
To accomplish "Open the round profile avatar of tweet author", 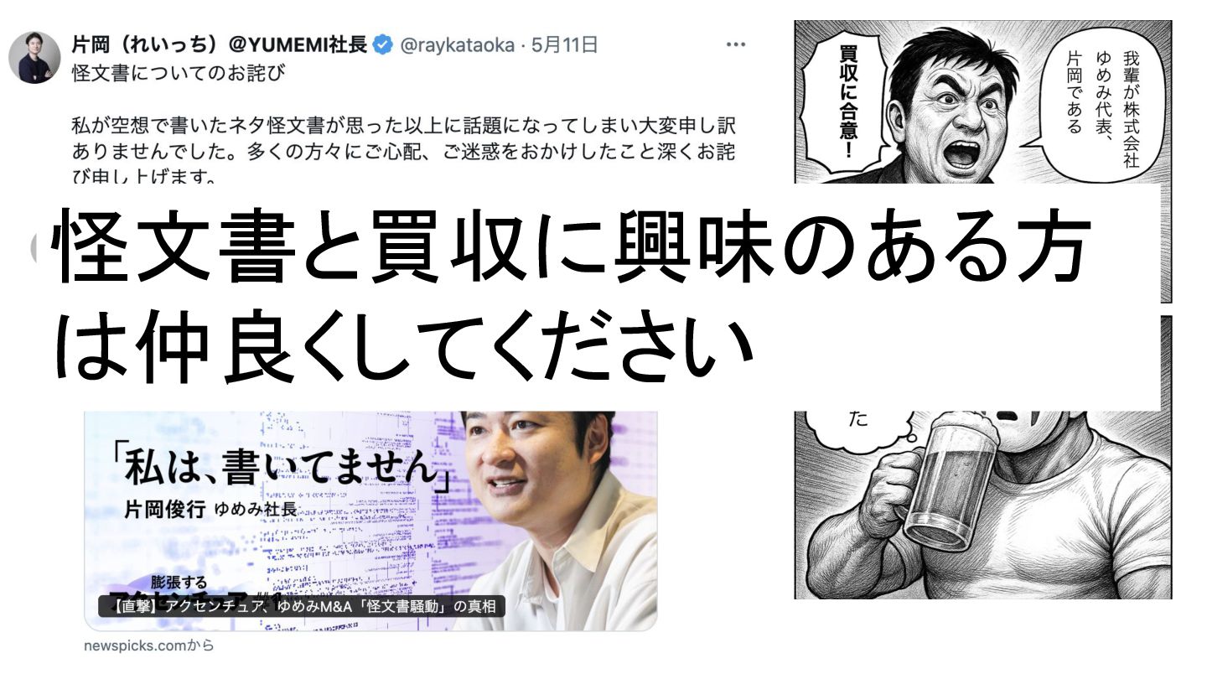I will (34, 58).
